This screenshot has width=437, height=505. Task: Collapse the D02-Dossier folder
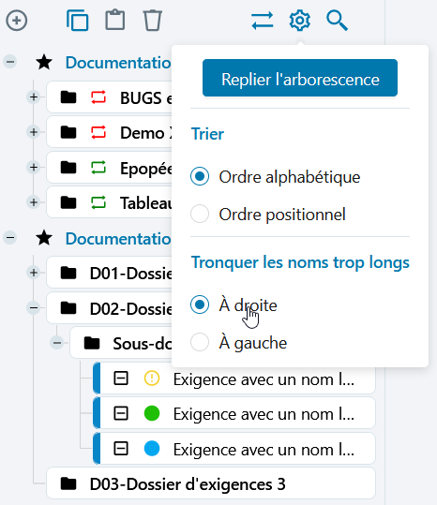pyautogui.click(x=34, y=308)
